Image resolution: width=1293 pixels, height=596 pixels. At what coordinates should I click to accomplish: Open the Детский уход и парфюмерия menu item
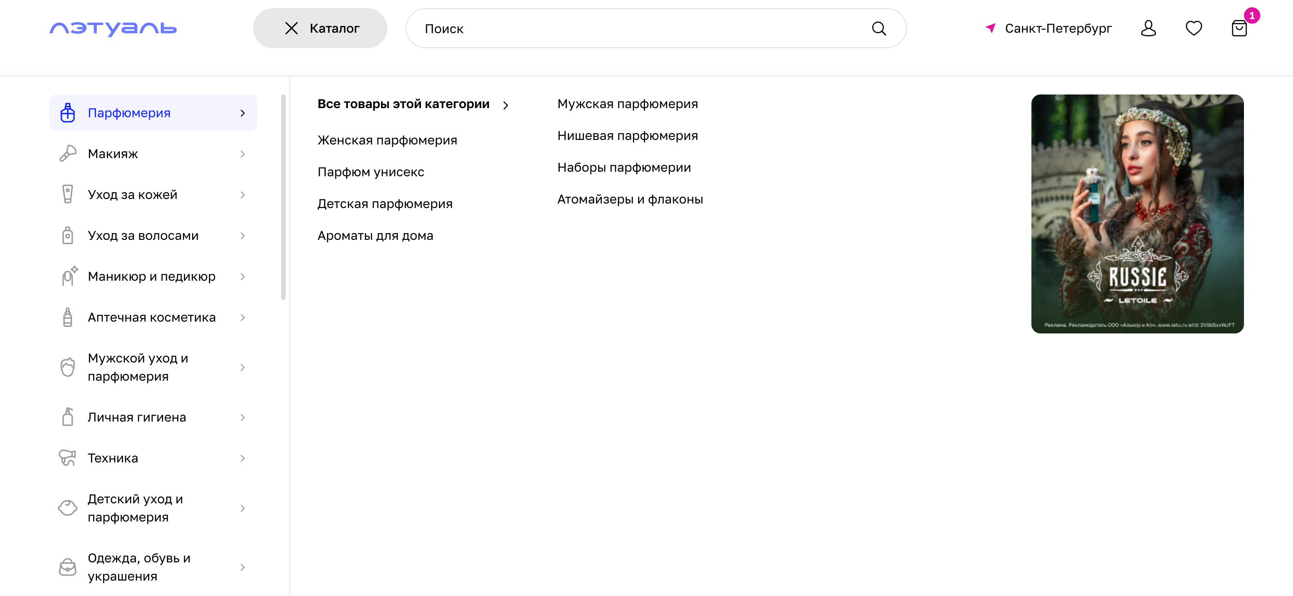click(135, 507)
